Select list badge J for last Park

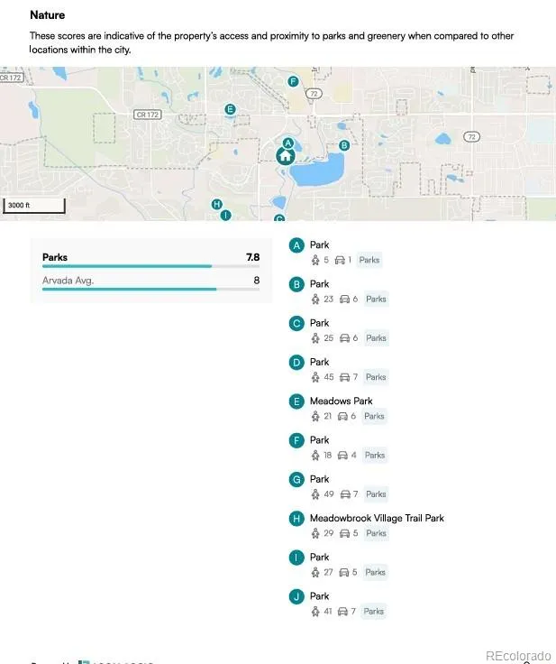click(x=296, y=596)
